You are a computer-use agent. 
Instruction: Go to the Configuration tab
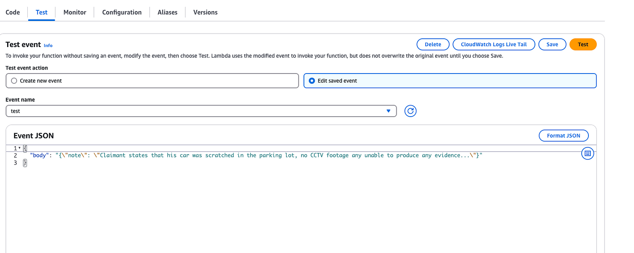point(122,12)
